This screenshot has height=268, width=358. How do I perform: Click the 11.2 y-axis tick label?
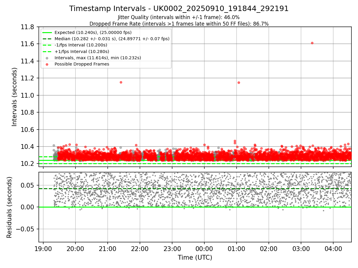(28, 78)
